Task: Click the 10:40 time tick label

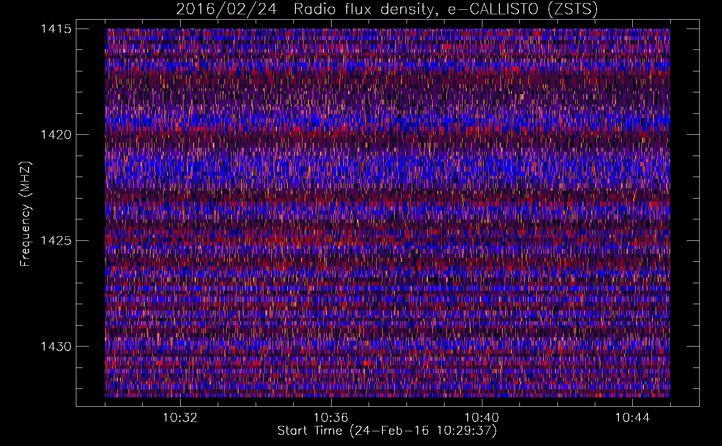Action: (481, 418)
